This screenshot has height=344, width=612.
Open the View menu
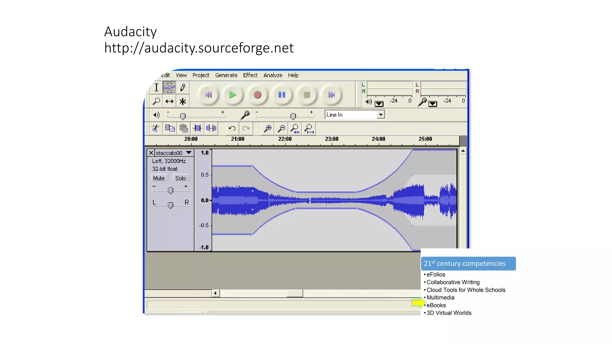[181, 75]
